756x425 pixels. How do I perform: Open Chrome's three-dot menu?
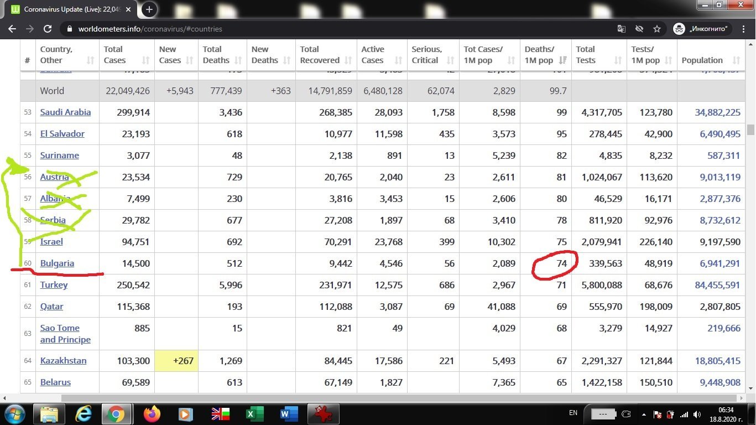coord(743,29)
